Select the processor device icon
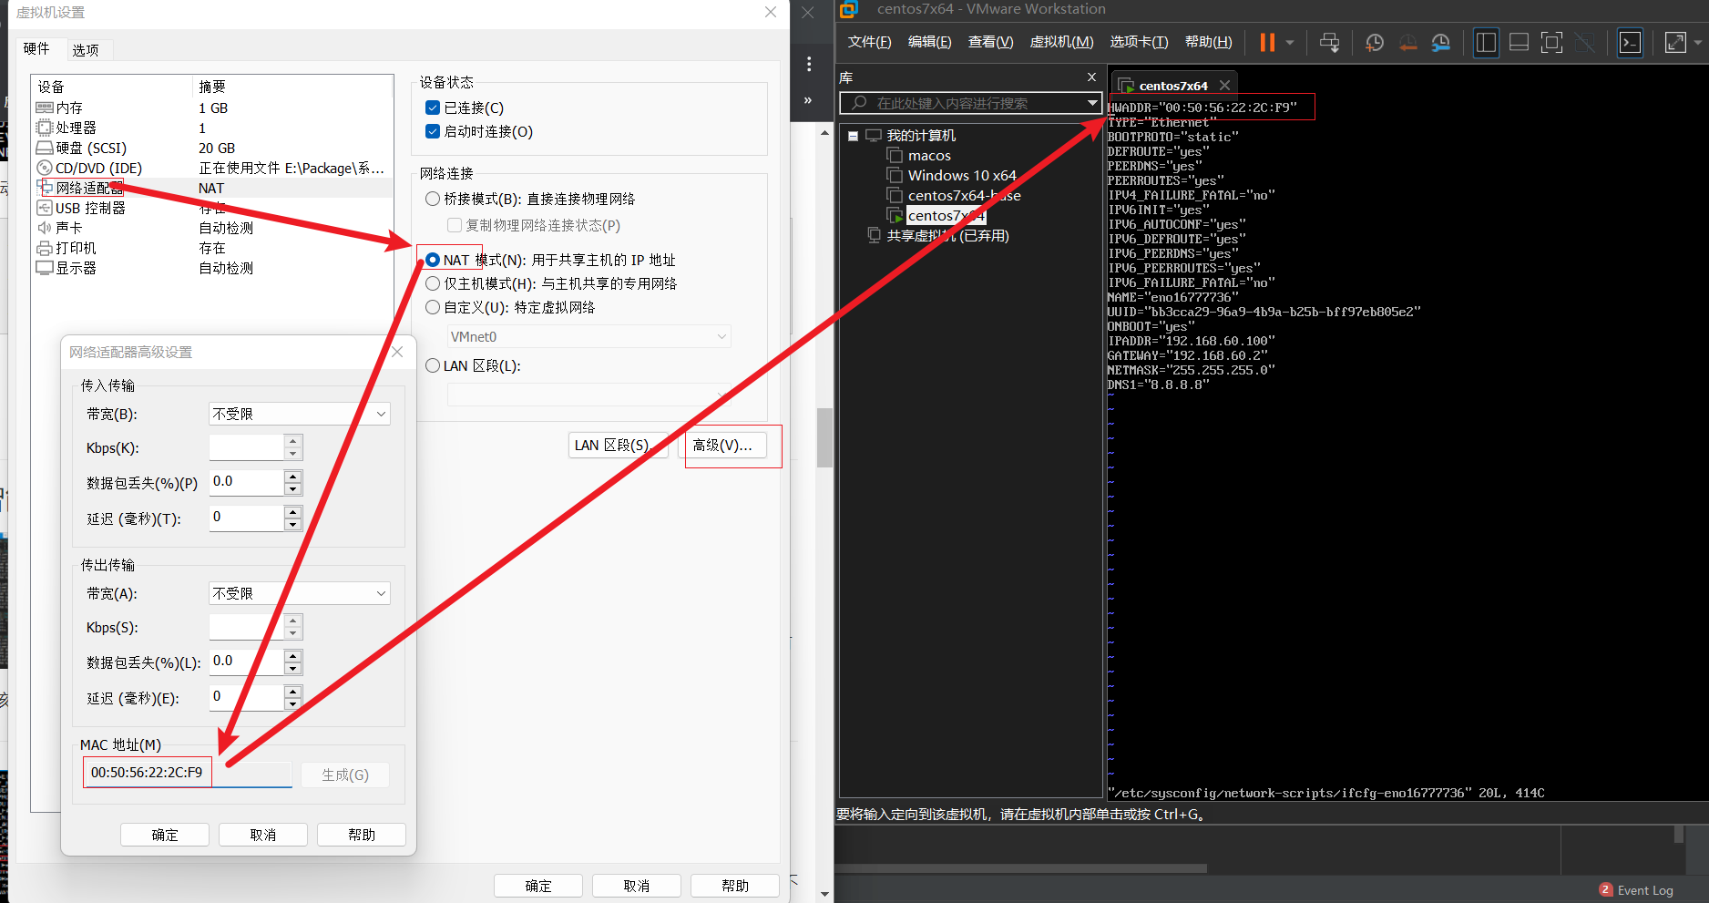The width and height of the screenshot is (1709, 903). (x=45, y=128)
